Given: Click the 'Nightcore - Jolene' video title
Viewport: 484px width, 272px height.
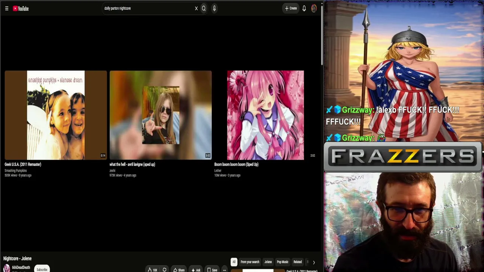Looking at the screenshot, I should (17, 258).
